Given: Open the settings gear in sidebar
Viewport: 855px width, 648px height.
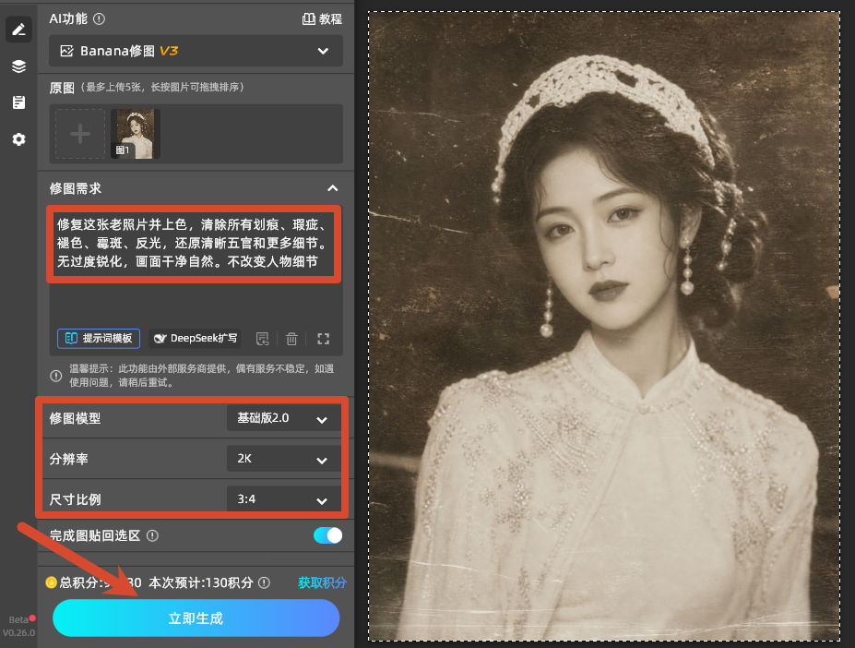Looking at the screenshot, I should pyautogui.click(x=18, y=139).
